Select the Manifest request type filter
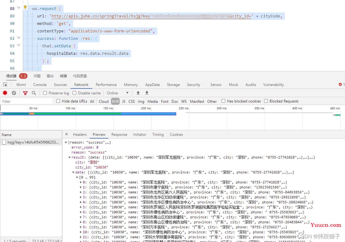The height and width of the screenshot is (242, 345). (x=197, y=101)
